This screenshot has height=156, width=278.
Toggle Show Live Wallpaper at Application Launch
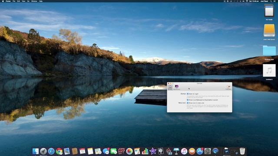[x=188, y=100]
